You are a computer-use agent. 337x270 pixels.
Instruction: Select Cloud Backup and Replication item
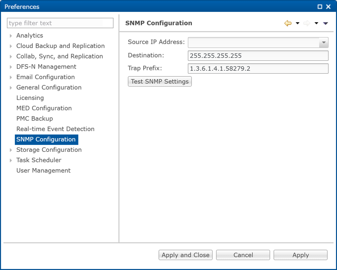click(60, 46)
